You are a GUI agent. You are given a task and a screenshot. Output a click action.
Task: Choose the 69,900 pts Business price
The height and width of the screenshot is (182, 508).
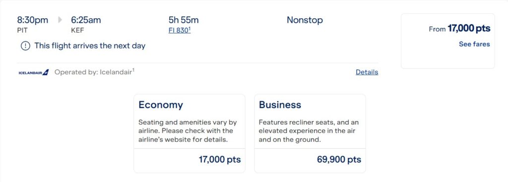[x=339, y=160]
